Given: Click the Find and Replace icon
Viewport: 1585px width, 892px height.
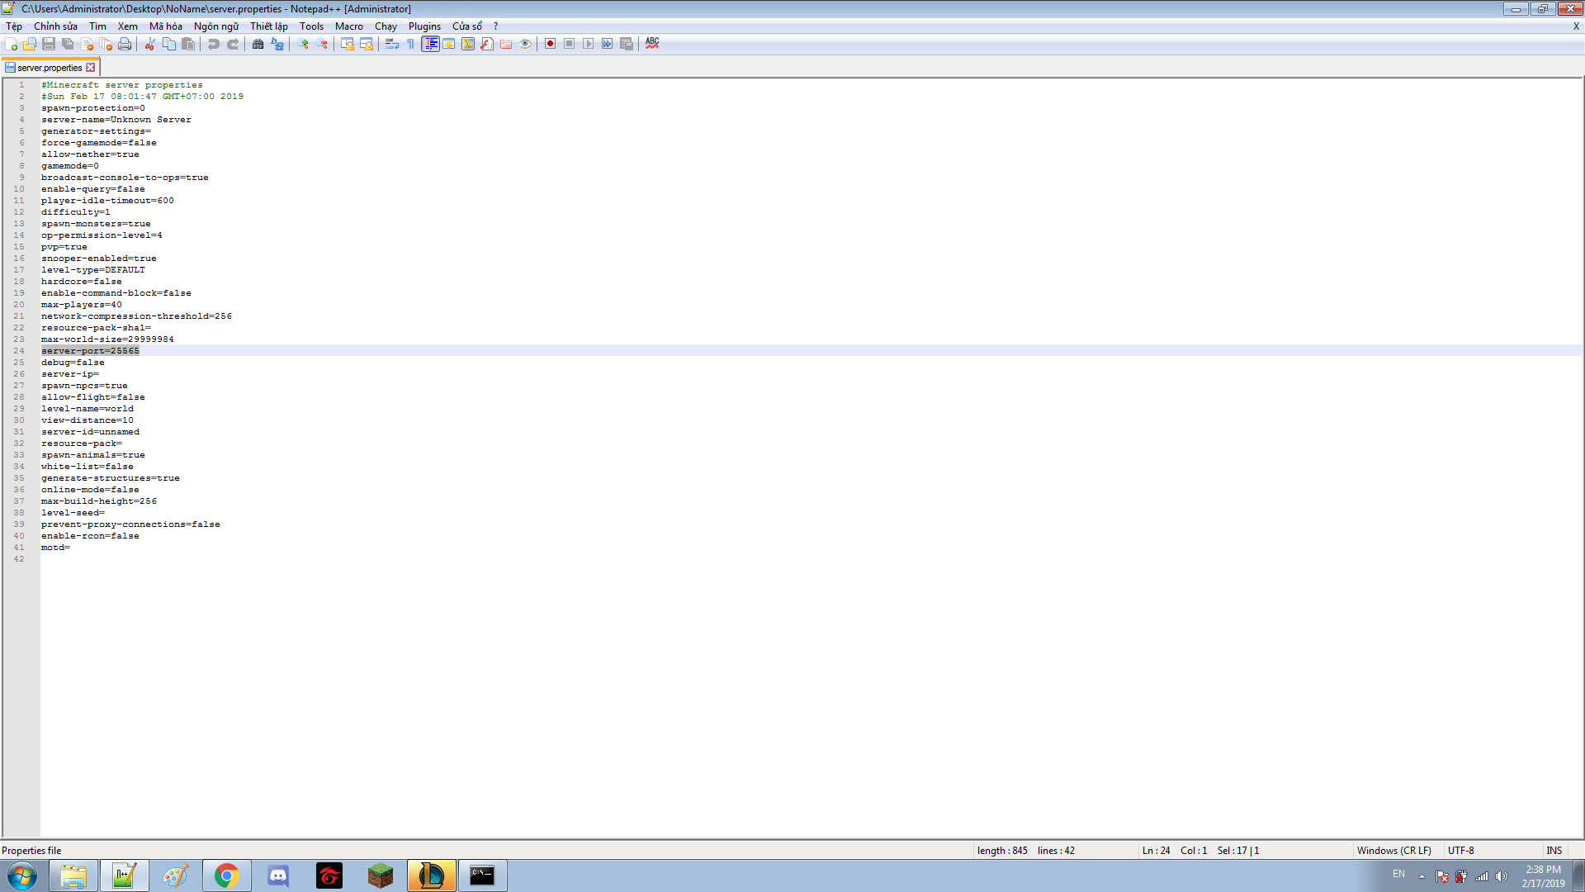Looking at the screenshot, I should [x=277, y=44].
